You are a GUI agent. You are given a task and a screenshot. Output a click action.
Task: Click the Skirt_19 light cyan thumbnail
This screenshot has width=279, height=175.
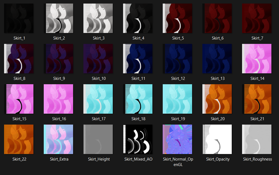(x=177, y=99)
